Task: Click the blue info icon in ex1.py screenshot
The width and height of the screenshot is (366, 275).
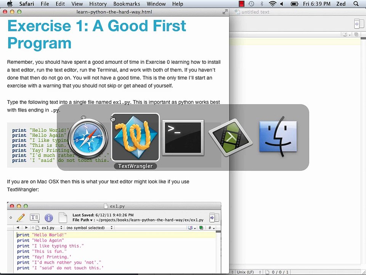Action: click(48, 218)
